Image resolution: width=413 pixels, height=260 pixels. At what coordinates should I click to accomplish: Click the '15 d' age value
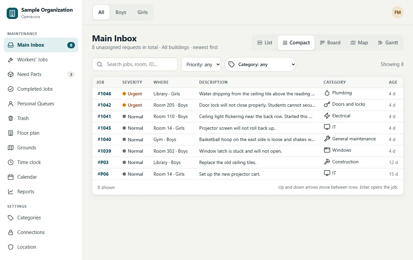click(393, 174)
